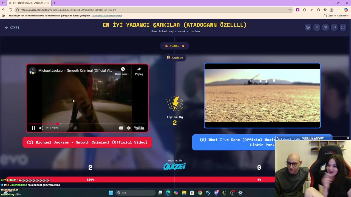Click the ÇIKIŞ exit button

(x=12, y=27)
